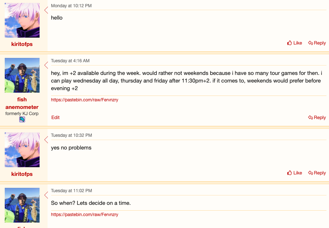Viewport: 329px width, 228px height.
Task: Click the badge icon under "formerly KJ Corp"
Action: click(22, 119)
